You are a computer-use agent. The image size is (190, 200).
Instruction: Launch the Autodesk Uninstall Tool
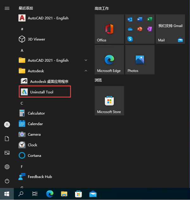pyautogui.click(x=45, y=92)
